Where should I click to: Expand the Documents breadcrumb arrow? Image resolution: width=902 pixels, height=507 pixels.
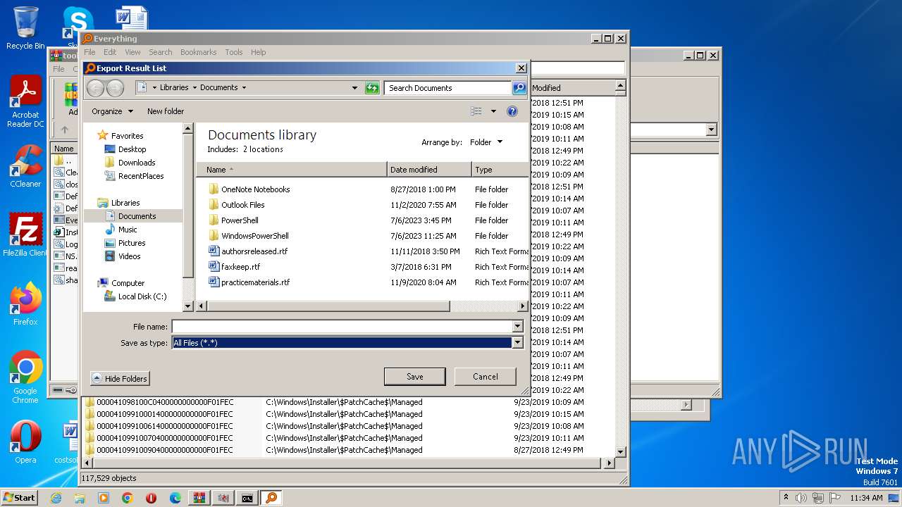click(244, 88)
